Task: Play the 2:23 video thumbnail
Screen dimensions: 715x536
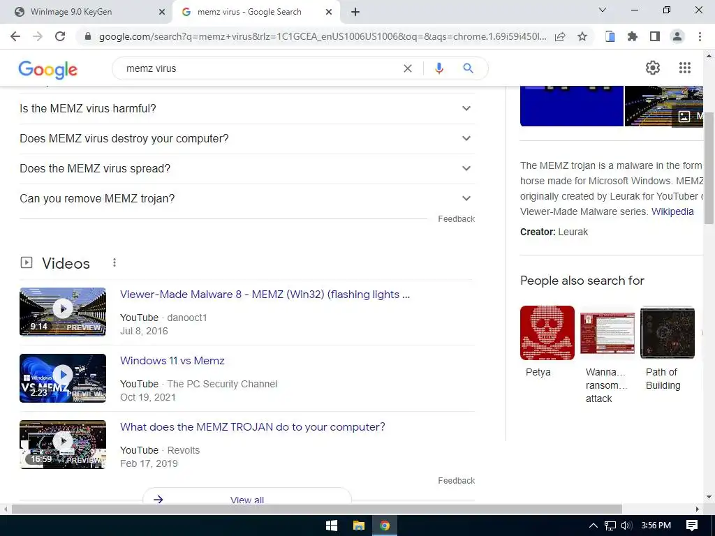Action: click(x=63, y=378)
